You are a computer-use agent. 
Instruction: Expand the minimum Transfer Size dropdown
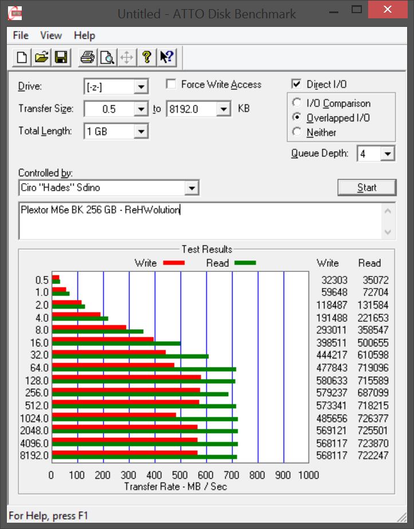141,109
